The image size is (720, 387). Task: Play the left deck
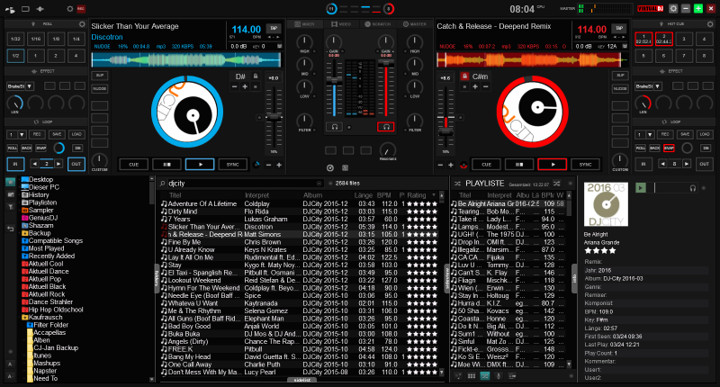pyautogui.click(x=200, y=165)
